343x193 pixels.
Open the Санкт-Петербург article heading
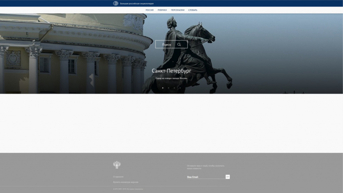click(x=171, y=71)
